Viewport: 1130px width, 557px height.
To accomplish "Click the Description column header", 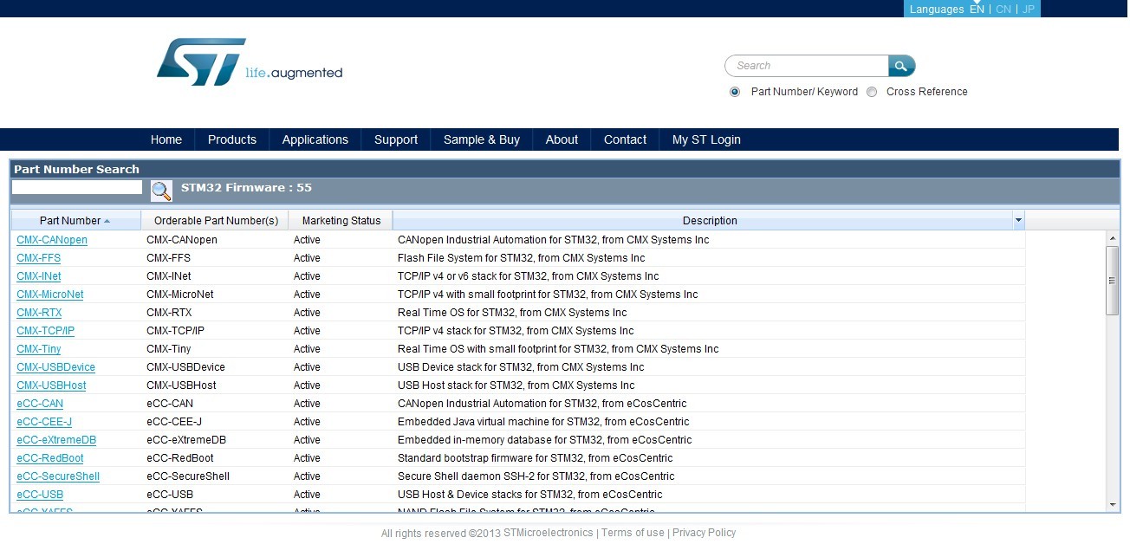I will [709, 221].
